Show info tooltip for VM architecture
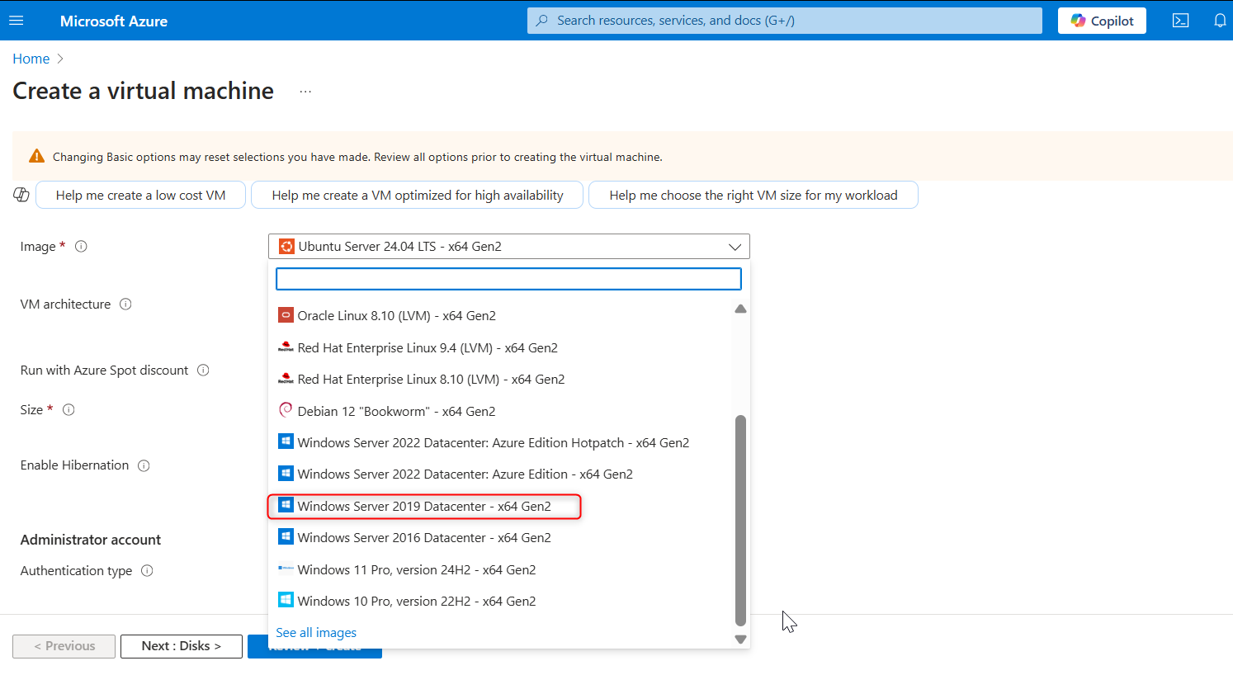Screen dimensions: 1233x675 [x=125, y=304]
